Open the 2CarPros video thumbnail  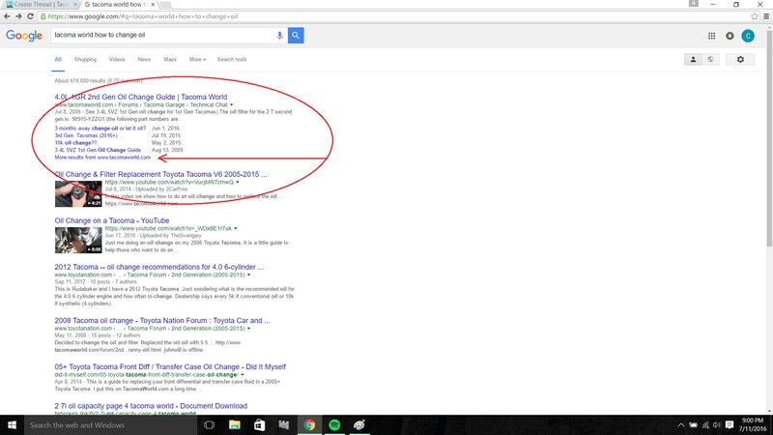[x=78, y=193]
